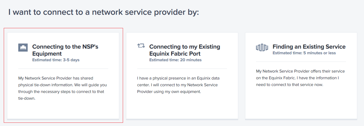The image size is (364, 126).
Task: Click the "Estimated time: 3-5 days" label
Action: 56,60
